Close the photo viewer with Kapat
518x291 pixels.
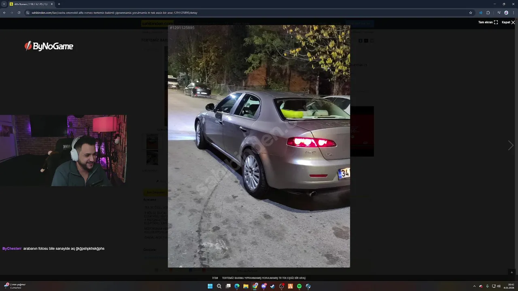[x=508, y=22]
